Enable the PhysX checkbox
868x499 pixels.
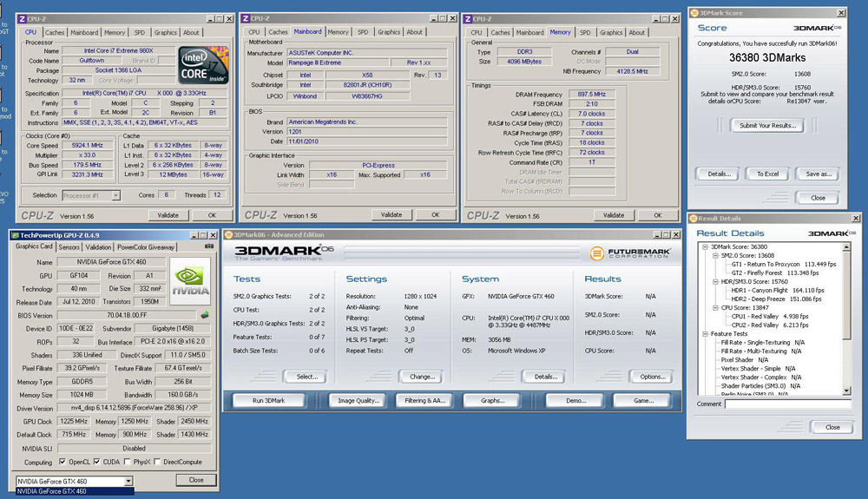tap(128, 462)
